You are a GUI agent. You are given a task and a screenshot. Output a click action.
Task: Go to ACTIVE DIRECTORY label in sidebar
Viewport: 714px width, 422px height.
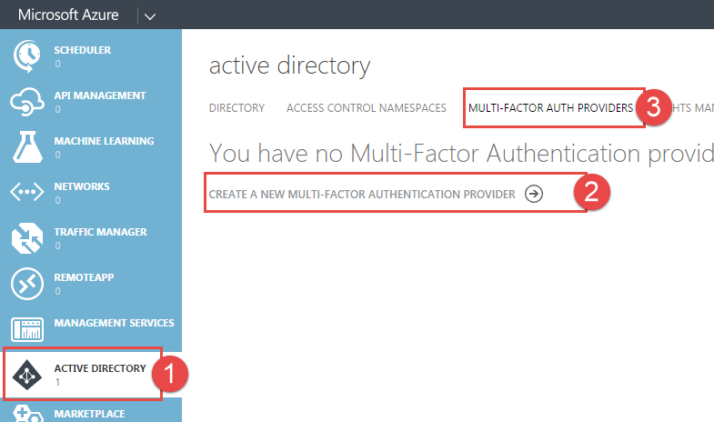coord(100,368)
